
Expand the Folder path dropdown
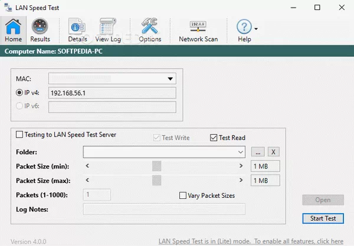pyautogui.click(x=240, y=152)
